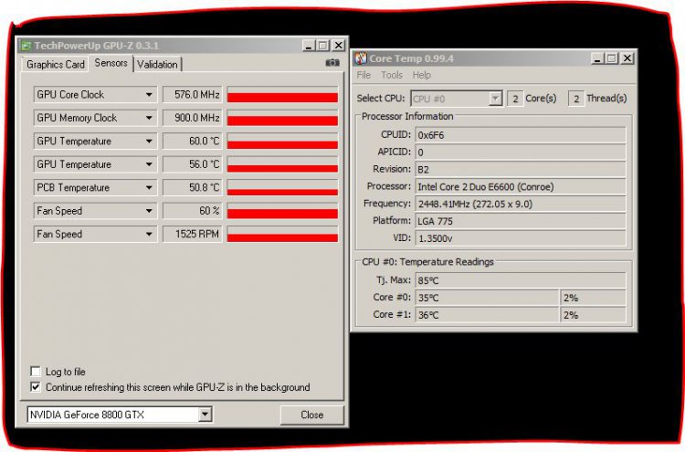Click the APICID field showing 0

tap(520, 152)
